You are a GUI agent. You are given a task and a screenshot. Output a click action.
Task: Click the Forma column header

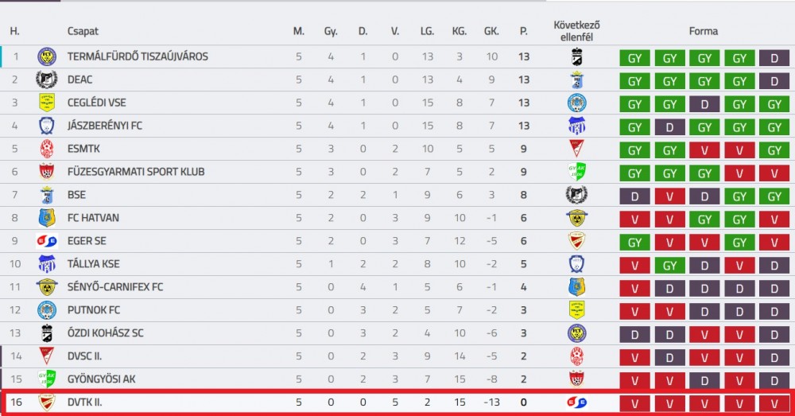click(x=704, y=32)
